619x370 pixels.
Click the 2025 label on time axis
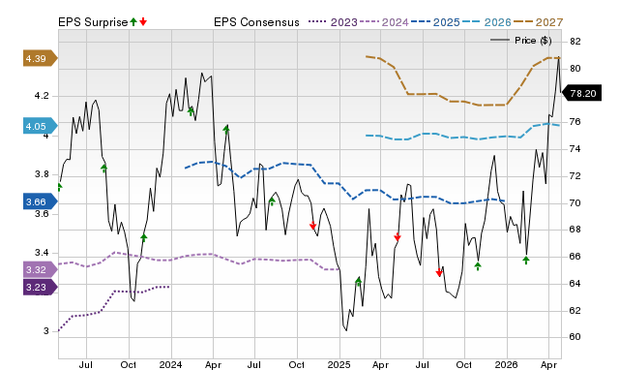point(339,364)
